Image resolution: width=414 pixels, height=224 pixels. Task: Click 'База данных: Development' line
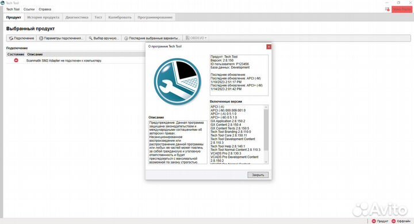tap(230, 67)
